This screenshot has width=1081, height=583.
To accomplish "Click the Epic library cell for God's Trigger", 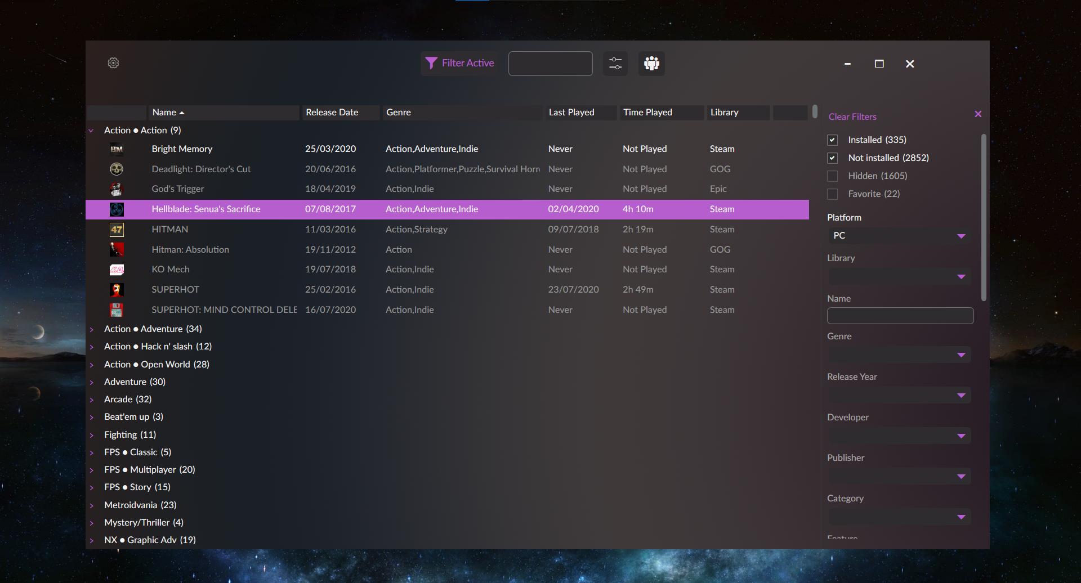I will (x=718, y=189).
